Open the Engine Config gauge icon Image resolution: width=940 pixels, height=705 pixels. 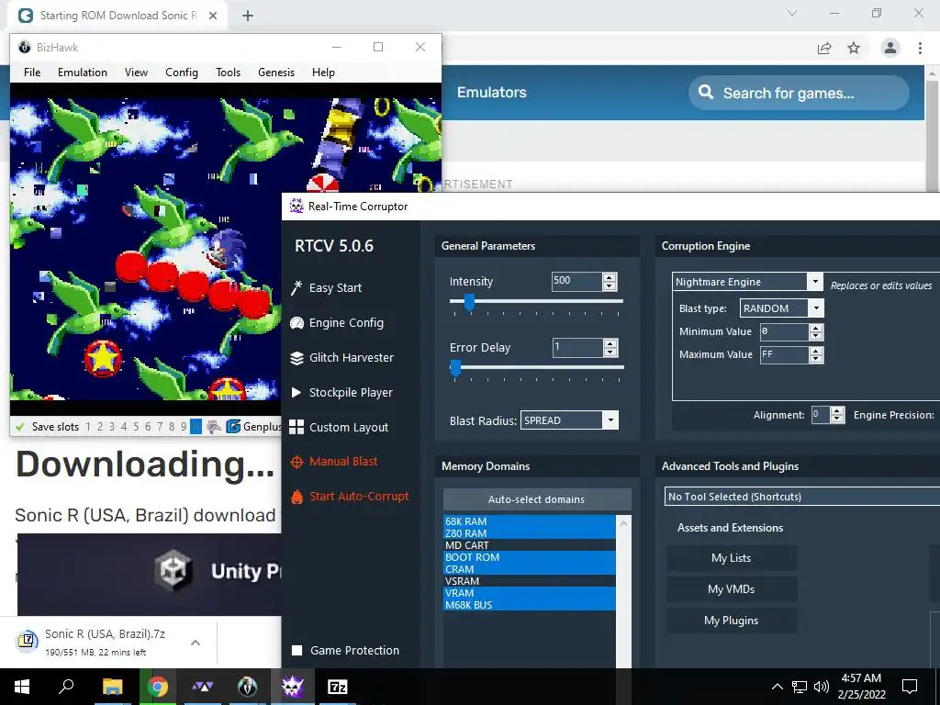[x=297, y=323]
